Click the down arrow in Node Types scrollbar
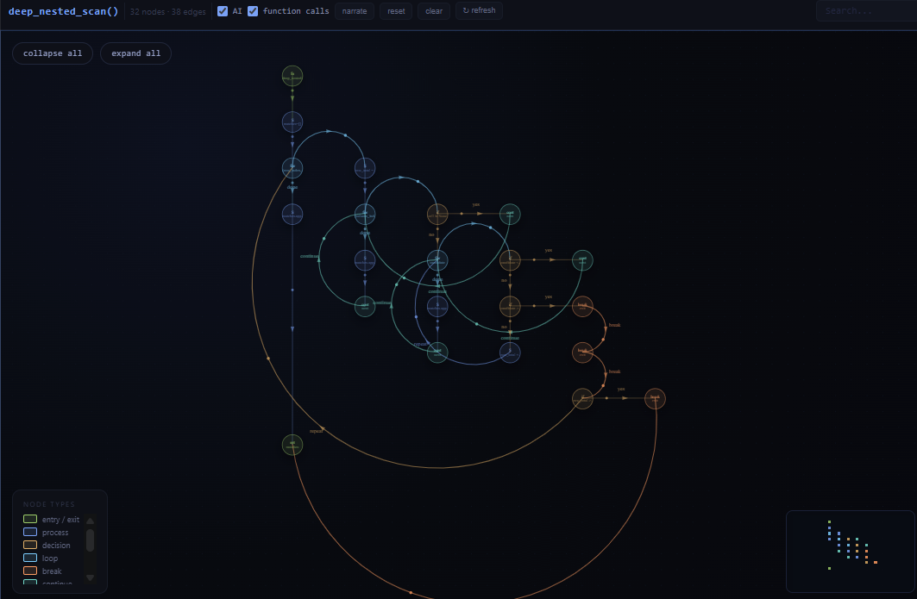Image resolution: width=917 pixels, height=599 pixels. point(89,577)
